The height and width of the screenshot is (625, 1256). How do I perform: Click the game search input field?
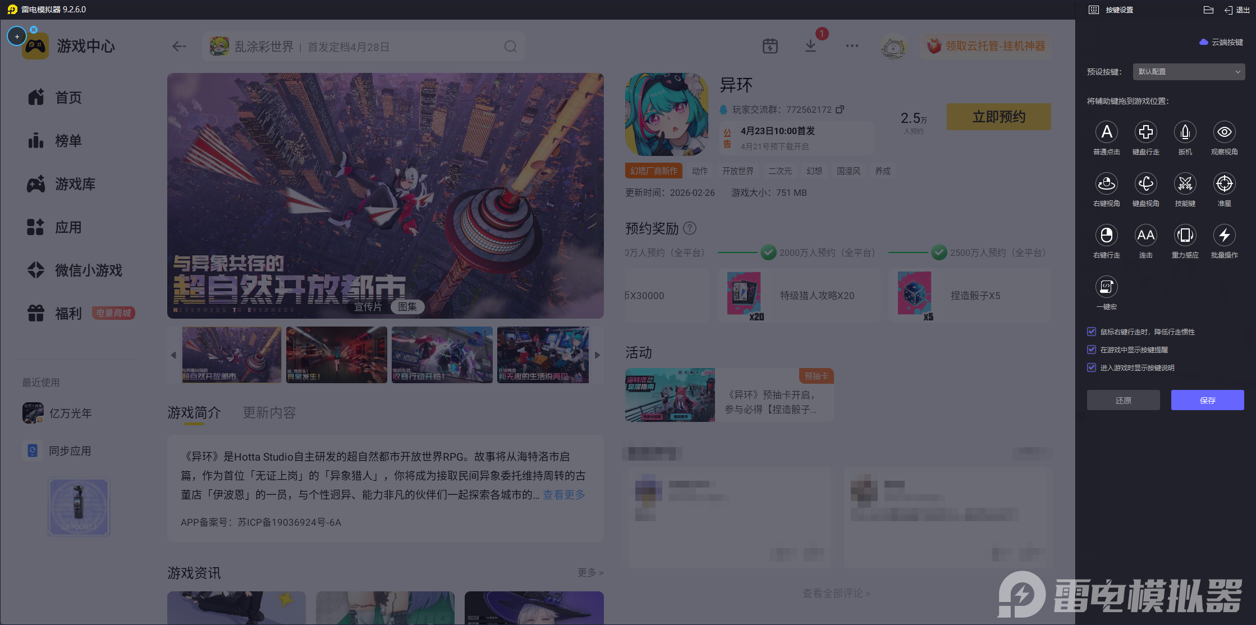pos(365,47)
